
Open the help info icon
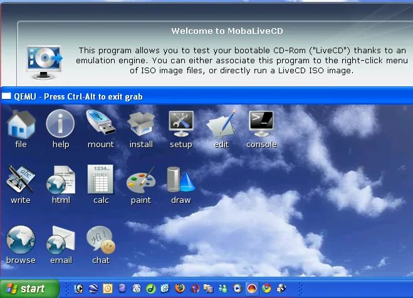pyautogui.click(x=60, y=123)
